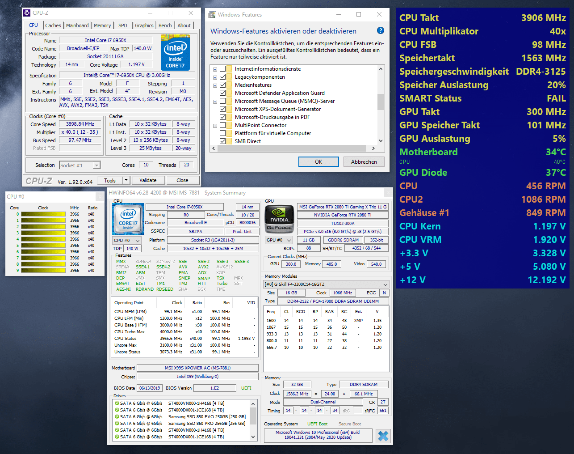
Task: Open the CPU #0 selector in HWiNFO
Action: (x=126, y=240)
